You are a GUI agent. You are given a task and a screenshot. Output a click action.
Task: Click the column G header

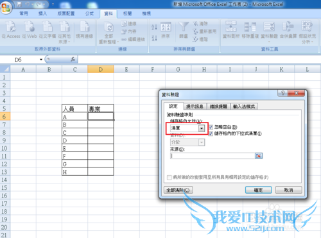click(x=178, y=69)
